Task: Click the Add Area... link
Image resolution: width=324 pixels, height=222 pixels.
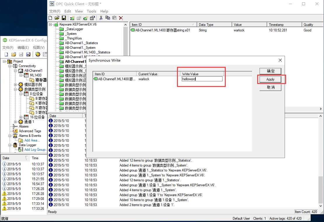Action: coord(32,140)
